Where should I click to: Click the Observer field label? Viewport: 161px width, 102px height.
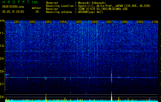[x=52, y=3]
